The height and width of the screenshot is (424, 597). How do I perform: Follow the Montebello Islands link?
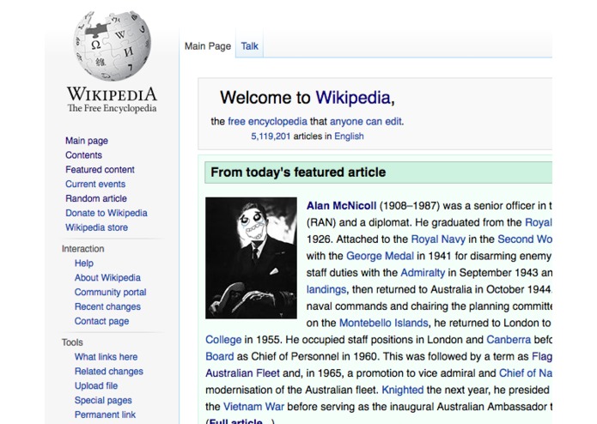(384, 323)
